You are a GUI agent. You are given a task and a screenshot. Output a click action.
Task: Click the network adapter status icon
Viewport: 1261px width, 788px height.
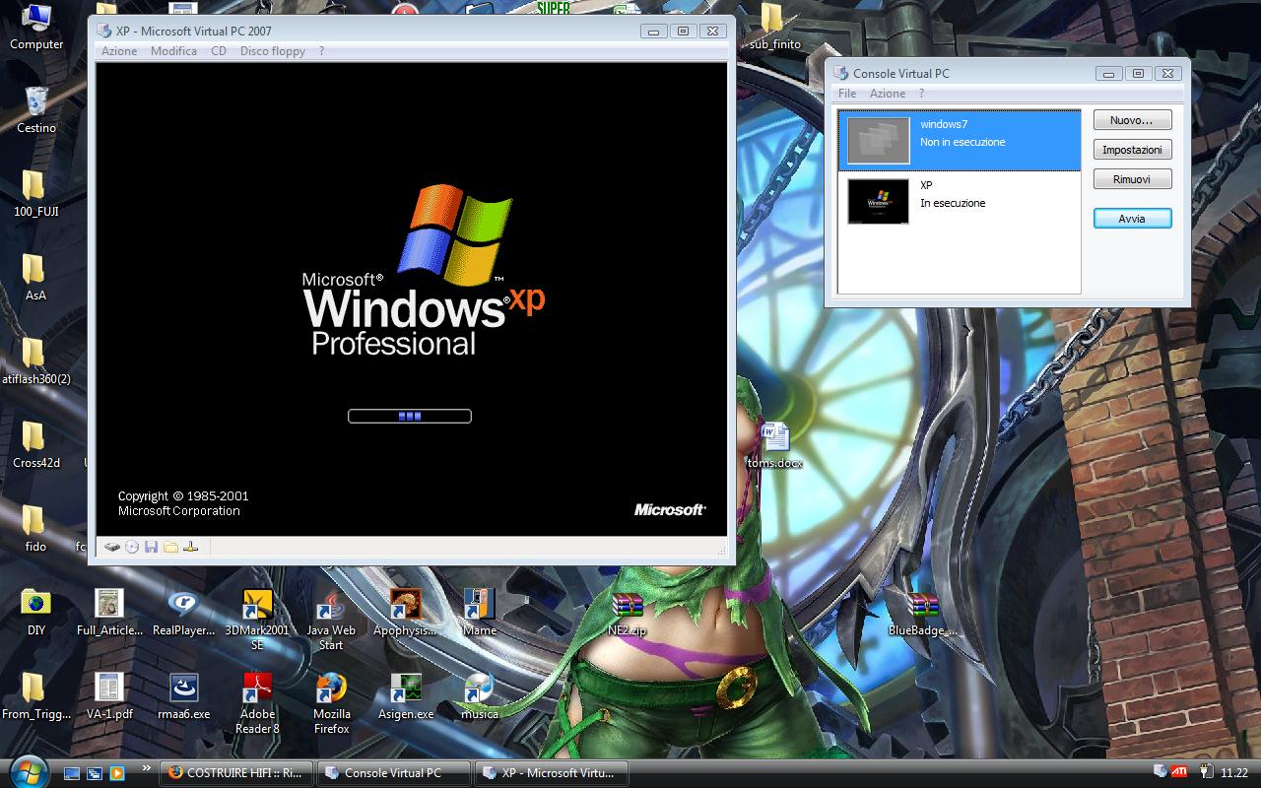pyautogui.click(x=191, y=547)
